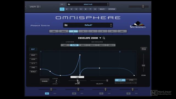Expand the Envelope Zoom dropdown arrow

[x=100, y=38]
